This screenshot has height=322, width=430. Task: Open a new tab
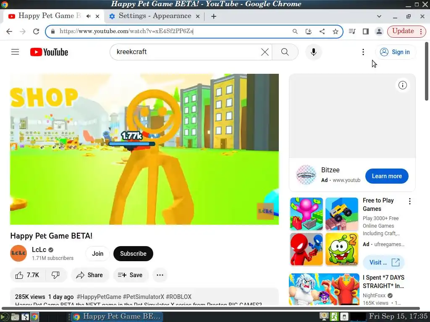pyautogui.click(x=214, y=16)
